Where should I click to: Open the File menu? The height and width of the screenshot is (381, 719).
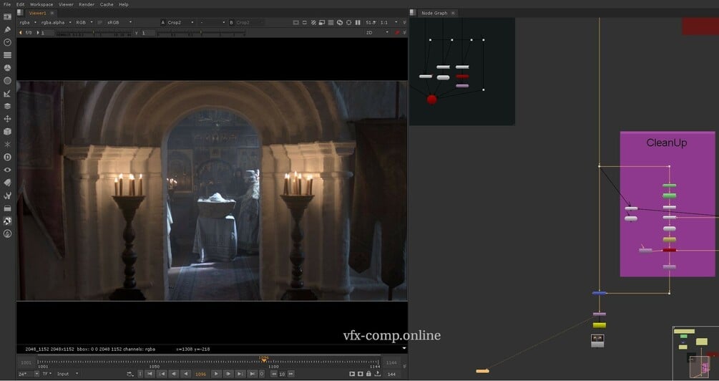point(7,4)
